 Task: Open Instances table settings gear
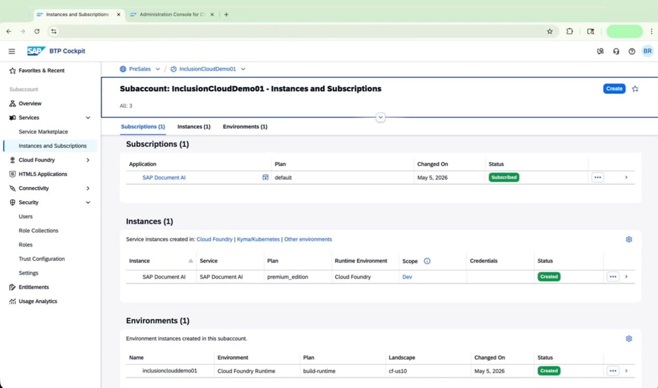pos(629,239)
